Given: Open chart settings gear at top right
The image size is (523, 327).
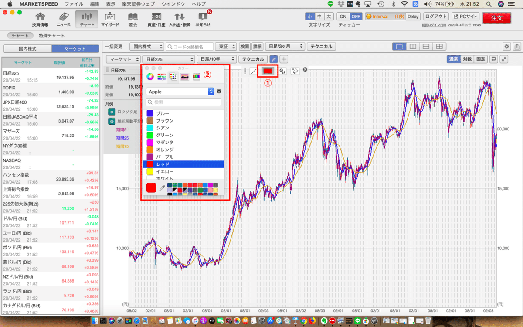Looking at the screenshot, I should [x=507, y=46].
